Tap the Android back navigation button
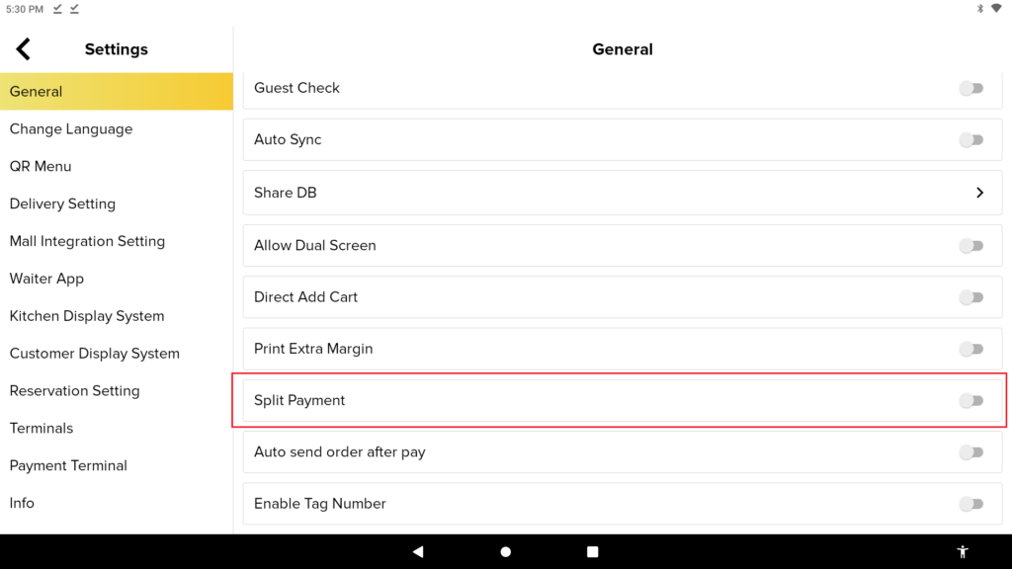The height and width of the screenshot is (569, 1012). pyautogui.click(x=418, y=551)
